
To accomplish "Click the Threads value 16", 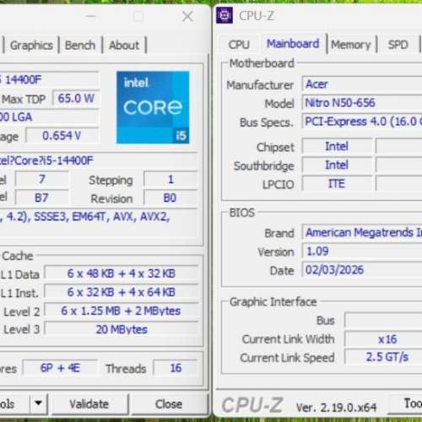I will coord(176,368).
